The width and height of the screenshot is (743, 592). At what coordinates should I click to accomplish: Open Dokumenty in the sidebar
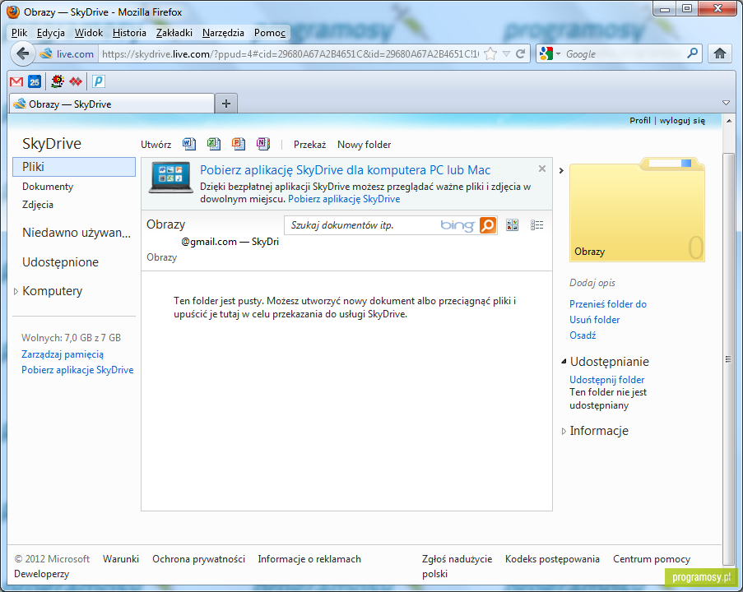click(48, 187)
